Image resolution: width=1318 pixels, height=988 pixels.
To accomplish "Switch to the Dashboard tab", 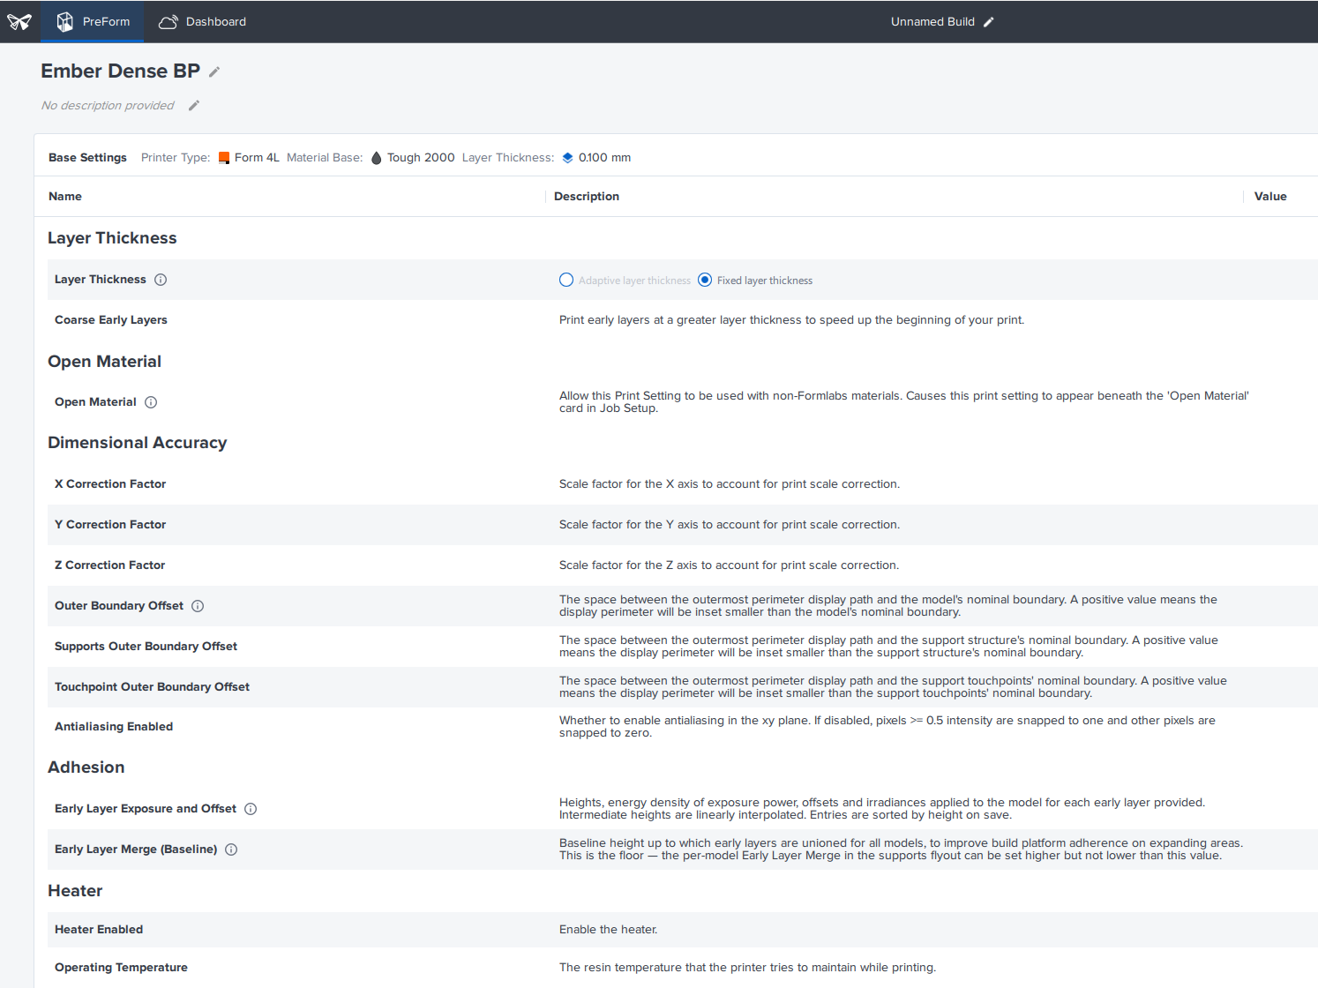I will pos(203,21).
